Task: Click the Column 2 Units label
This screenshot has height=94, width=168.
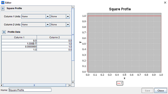Action: click(x=12, y=25)
